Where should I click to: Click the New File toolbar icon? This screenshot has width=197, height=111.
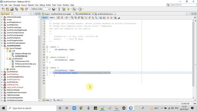[3, 9]
